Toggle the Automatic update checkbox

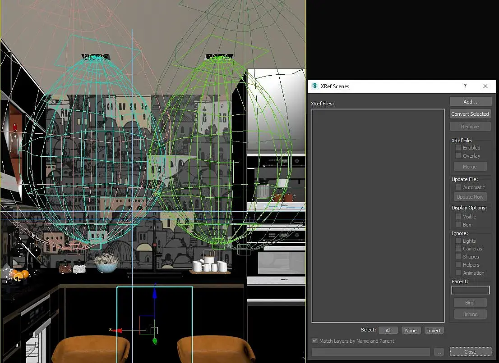pos(458,187)
